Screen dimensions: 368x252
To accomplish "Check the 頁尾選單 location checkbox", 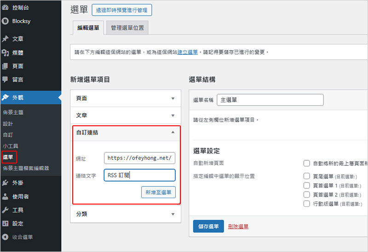I will tap(306, 176).
